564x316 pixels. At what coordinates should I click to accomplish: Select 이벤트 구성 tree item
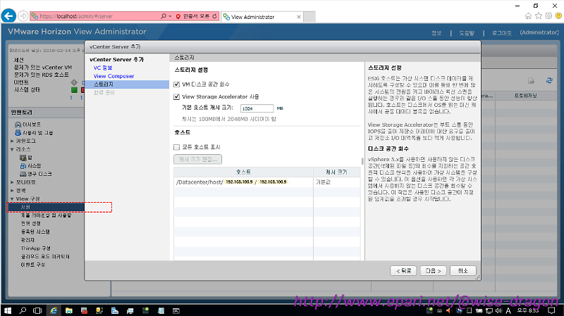pos(32,265)
